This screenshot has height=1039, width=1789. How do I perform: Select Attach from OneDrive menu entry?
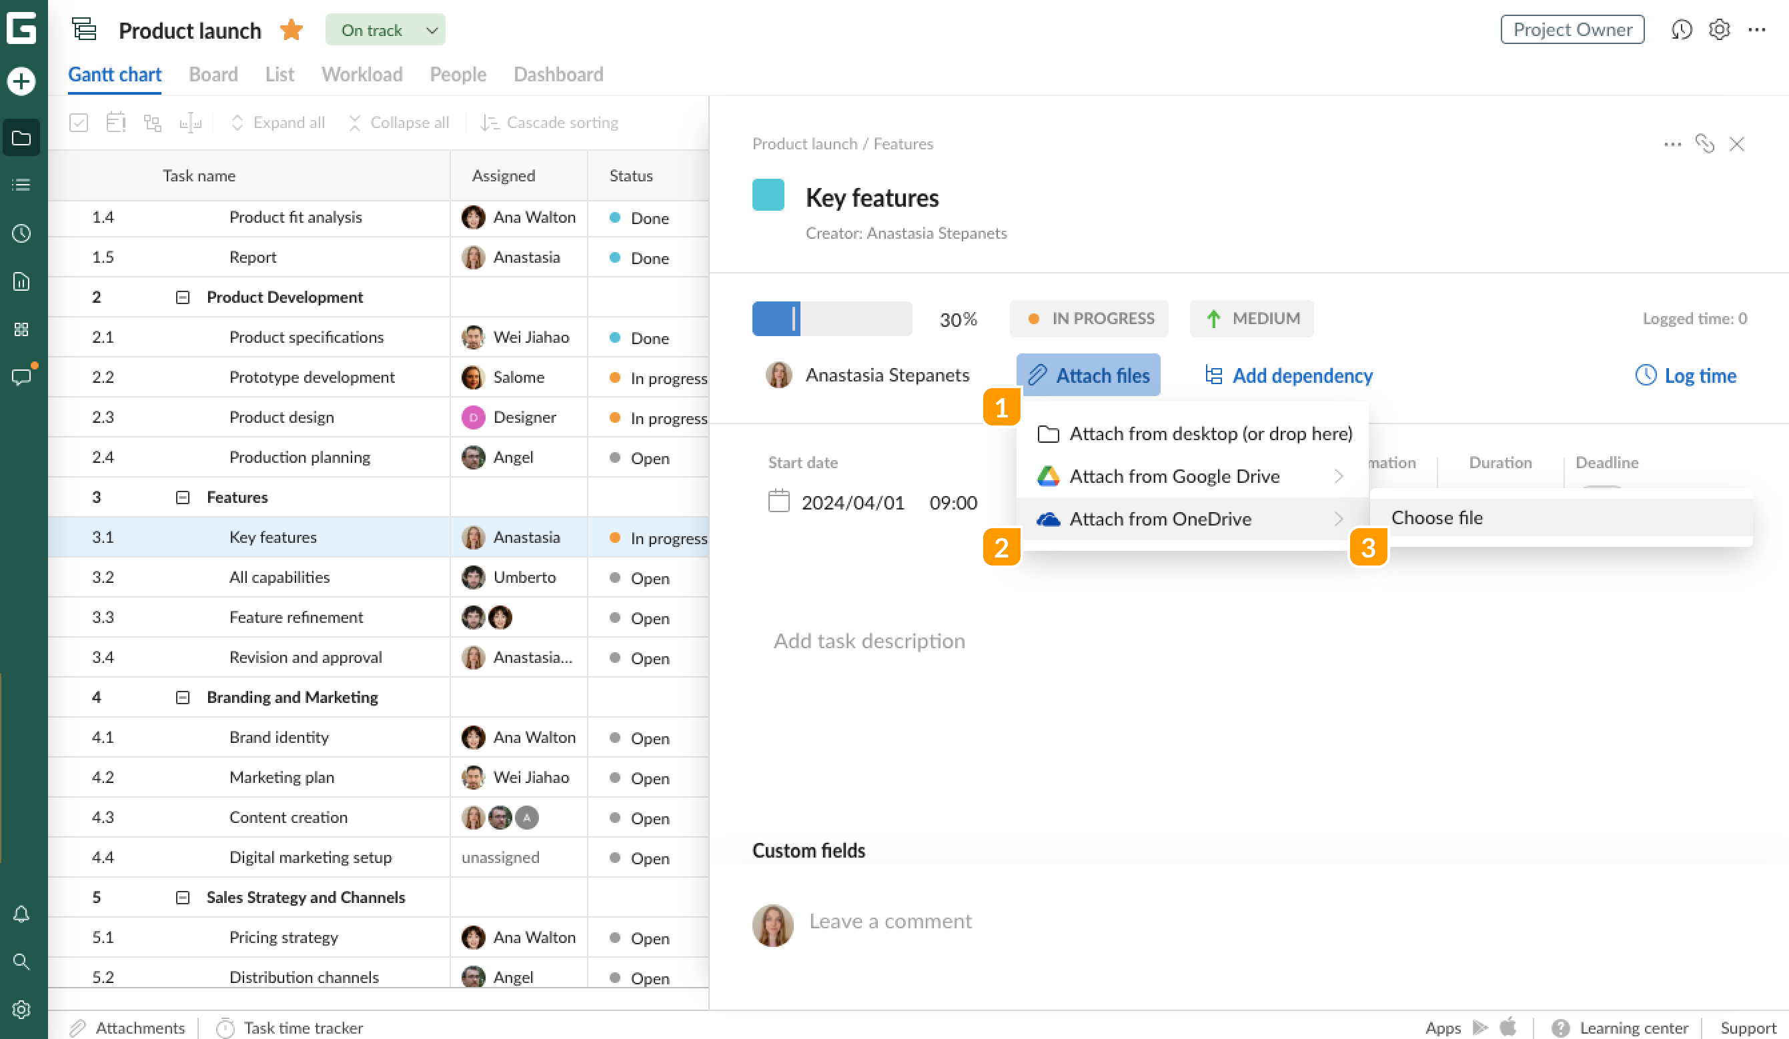coord(1161,519)
